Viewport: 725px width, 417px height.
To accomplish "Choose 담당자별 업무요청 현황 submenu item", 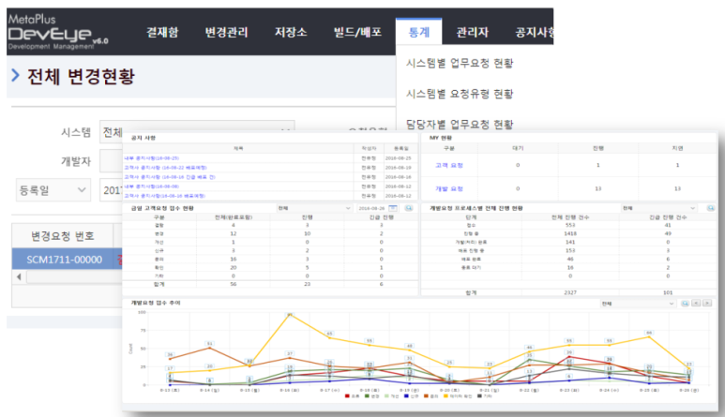I will (460, 124).
